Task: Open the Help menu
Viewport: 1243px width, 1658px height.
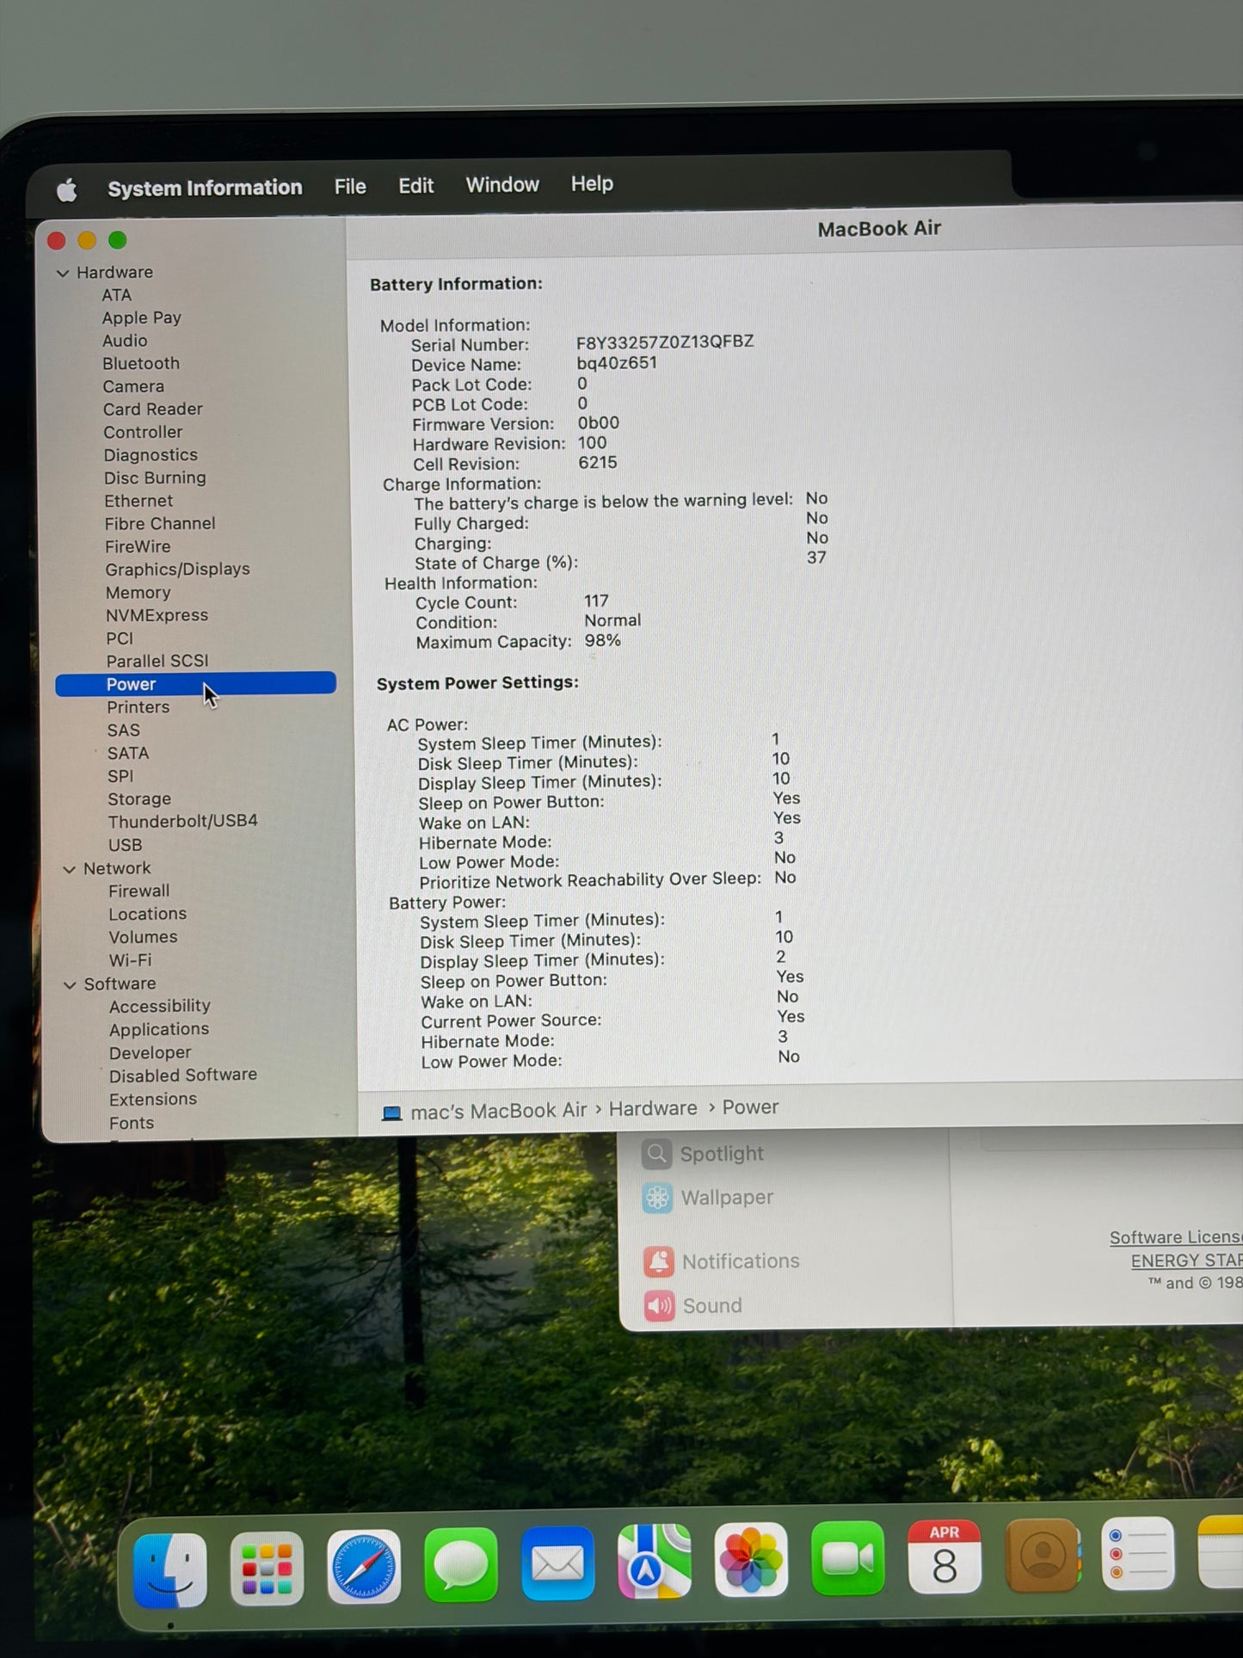Action: [592, 183]
